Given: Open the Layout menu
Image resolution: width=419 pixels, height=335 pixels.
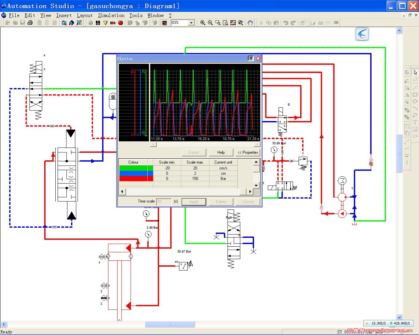Looking at the screenshot, I should click(85, 15).
